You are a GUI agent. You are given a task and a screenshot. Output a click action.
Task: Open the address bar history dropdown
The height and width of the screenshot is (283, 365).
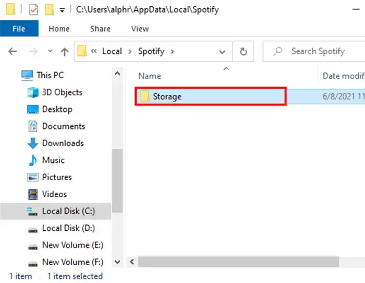click(223, 52)
